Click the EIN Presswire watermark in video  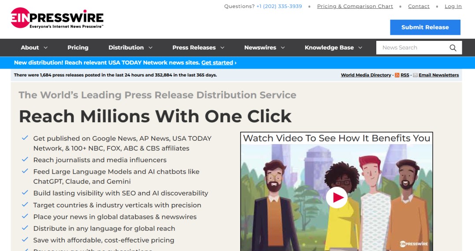414,244
